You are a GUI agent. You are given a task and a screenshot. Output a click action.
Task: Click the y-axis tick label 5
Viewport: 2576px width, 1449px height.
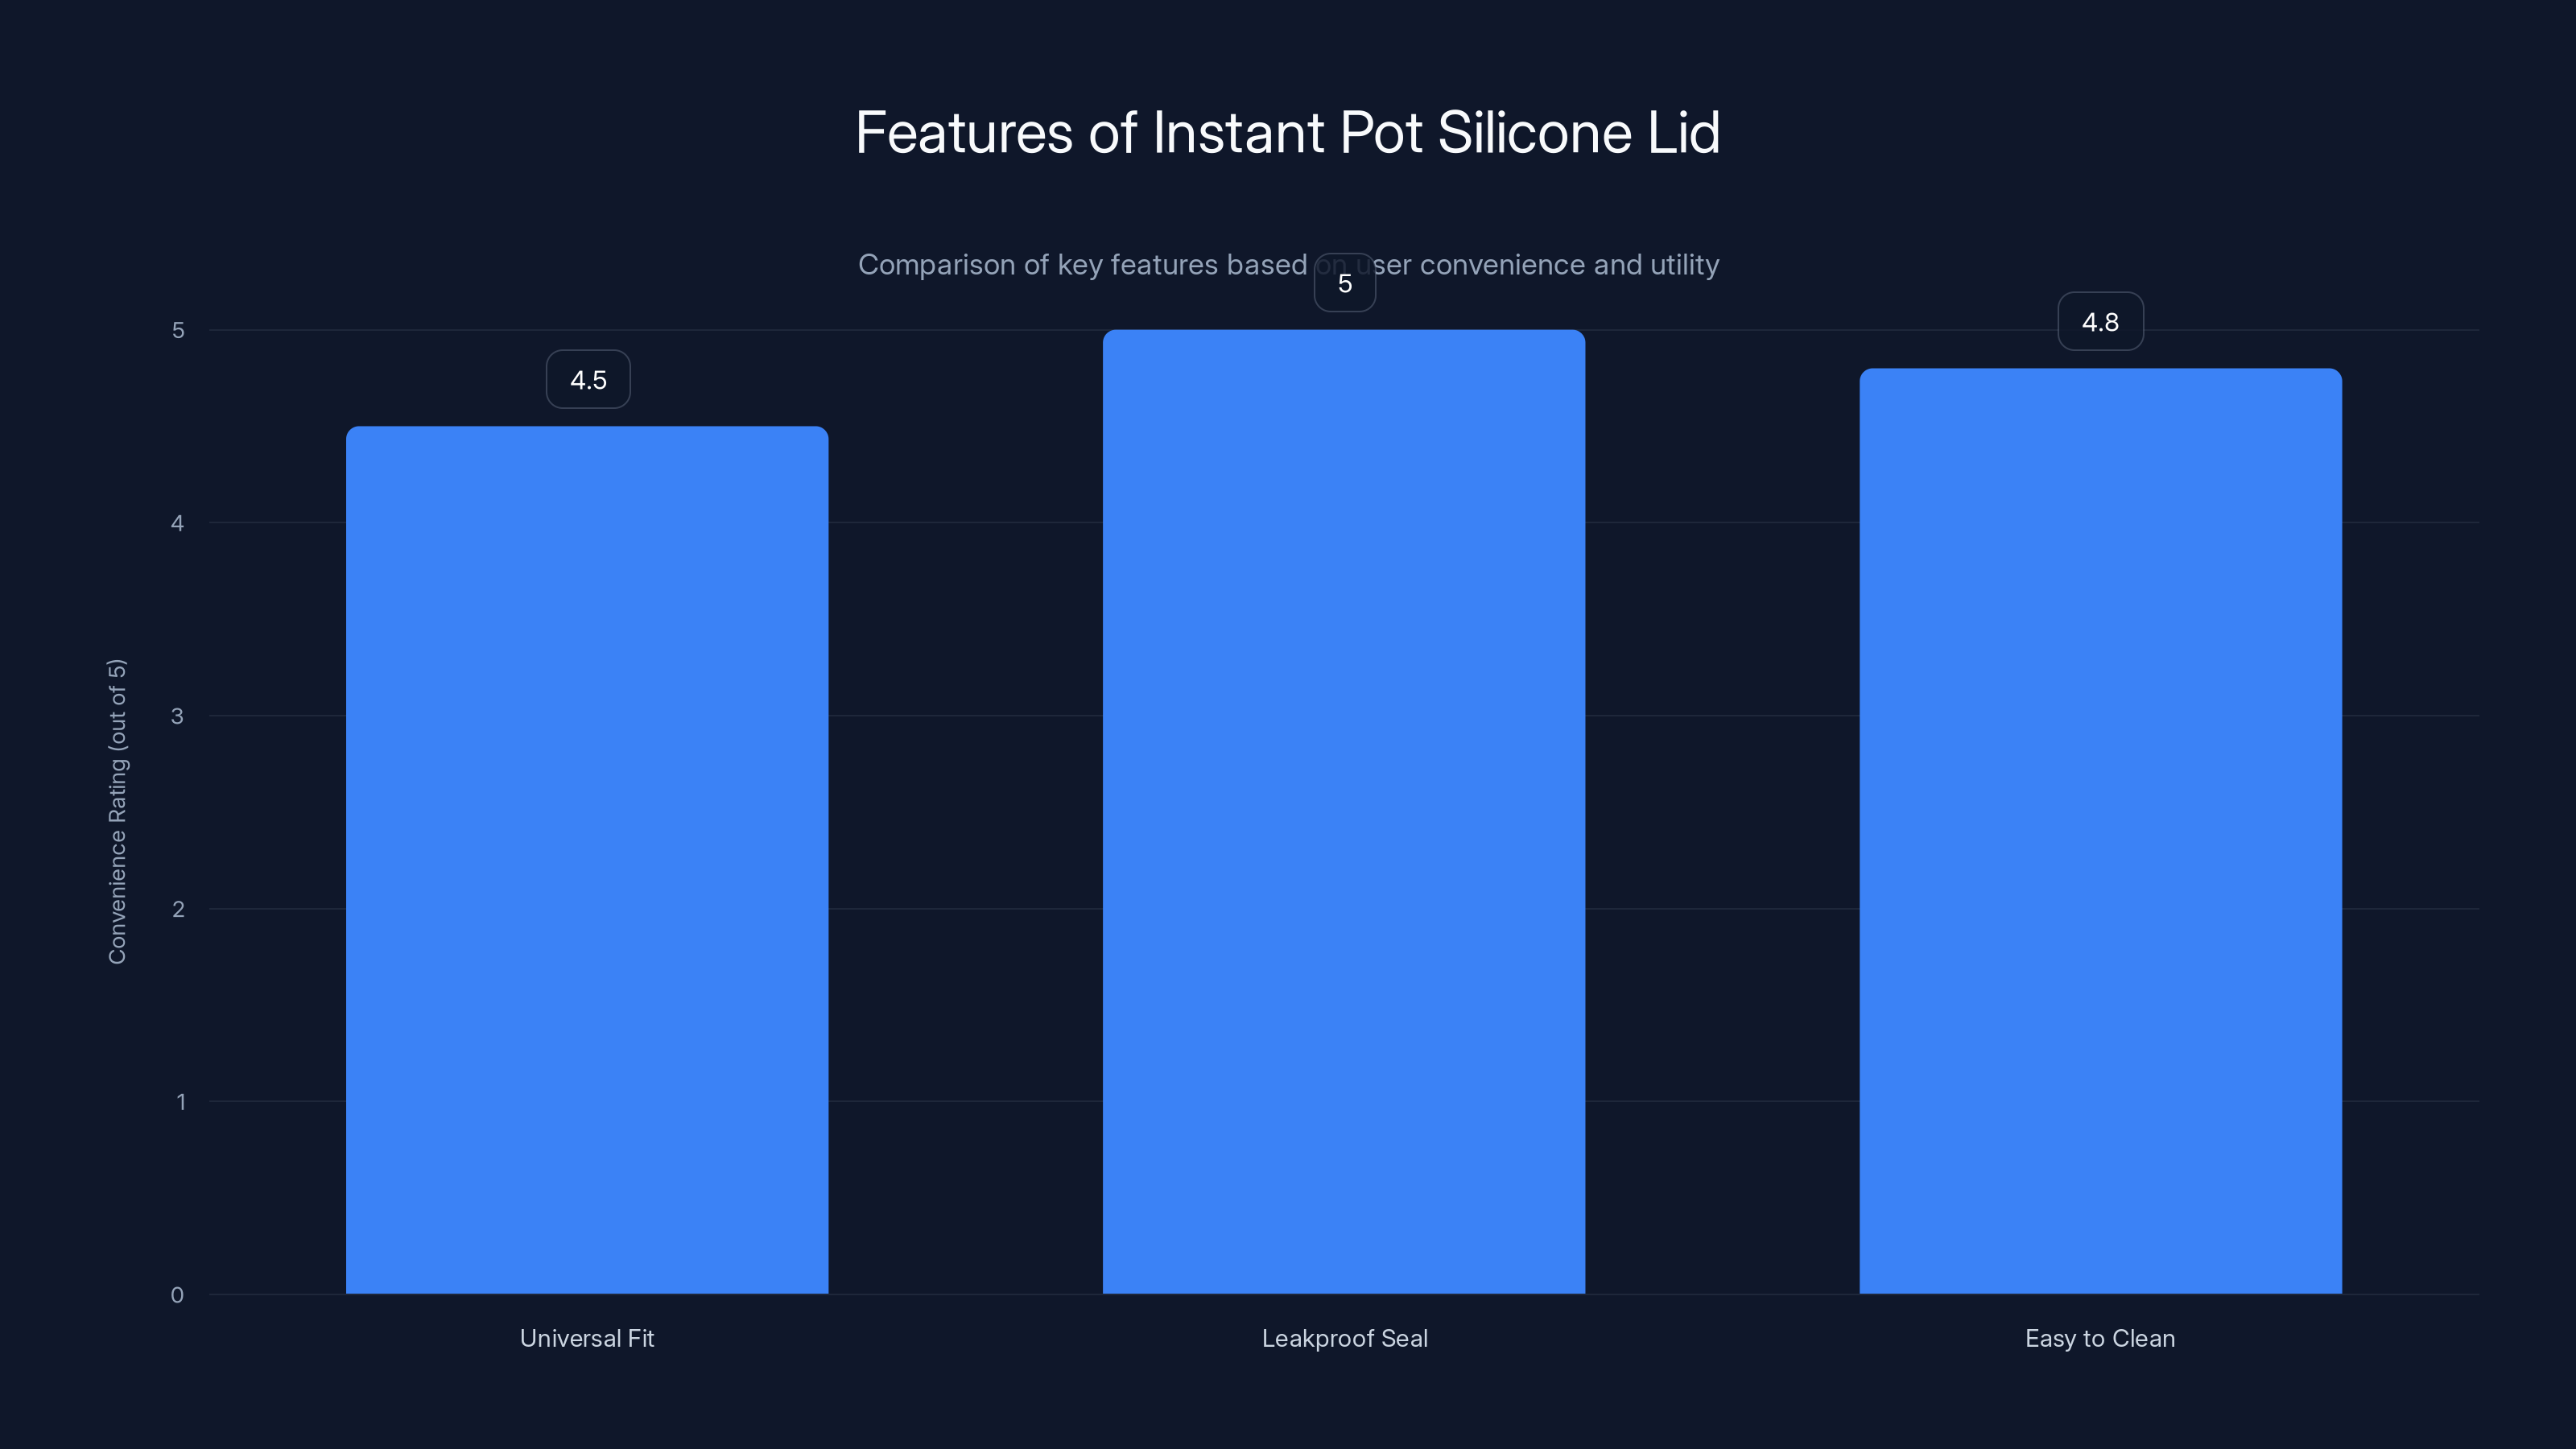coord(178,330)
